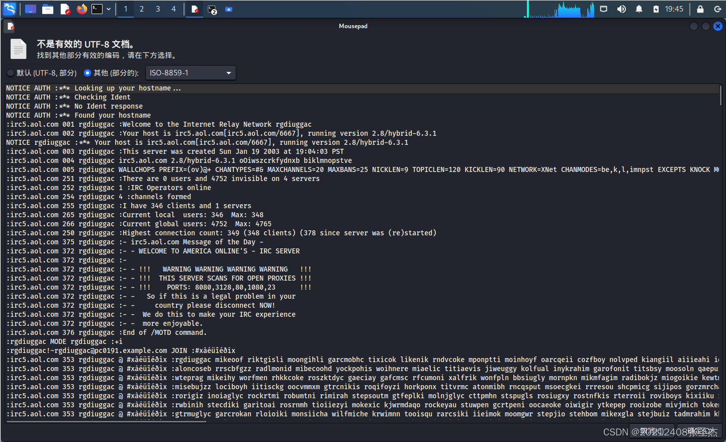This screenshot has height=442, width=726.
Task: Click the "No Ident response" line
Action: [74, 106]
